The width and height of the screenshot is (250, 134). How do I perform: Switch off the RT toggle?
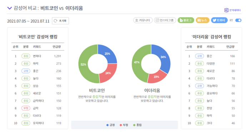[238, 20]
